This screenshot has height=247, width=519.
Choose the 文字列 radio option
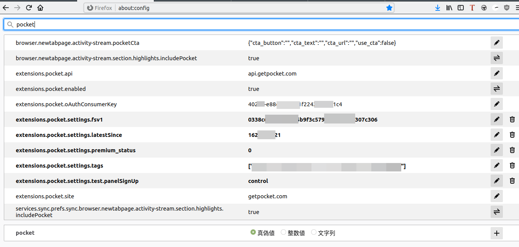click(x=314, y=232)
